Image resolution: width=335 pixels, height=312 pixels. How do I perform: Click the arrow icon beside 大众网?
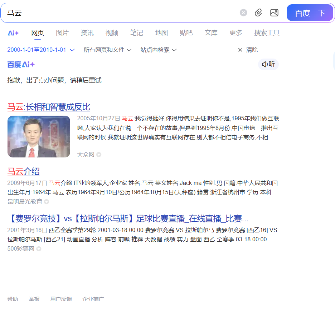pyautogui.click(x=99, y=155)
